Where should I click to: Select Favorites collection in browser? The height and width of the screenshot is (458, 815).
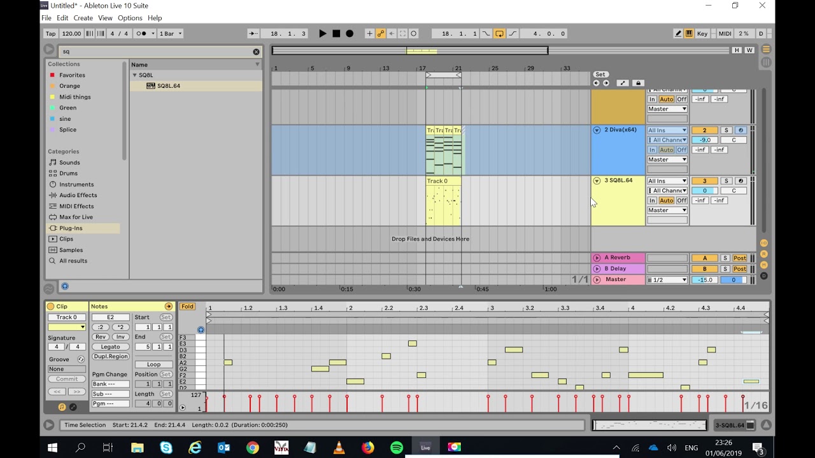tap(72, 75)
